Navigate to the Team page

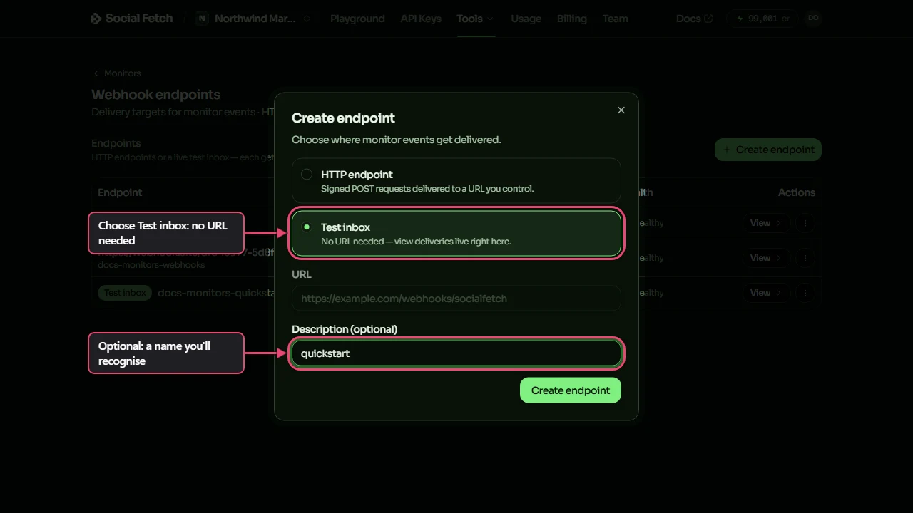tap(615, 19)
